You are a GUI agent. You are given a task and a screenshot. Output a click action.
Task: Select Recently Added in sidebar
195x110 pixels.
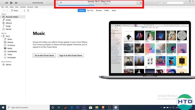click(13, 17)
